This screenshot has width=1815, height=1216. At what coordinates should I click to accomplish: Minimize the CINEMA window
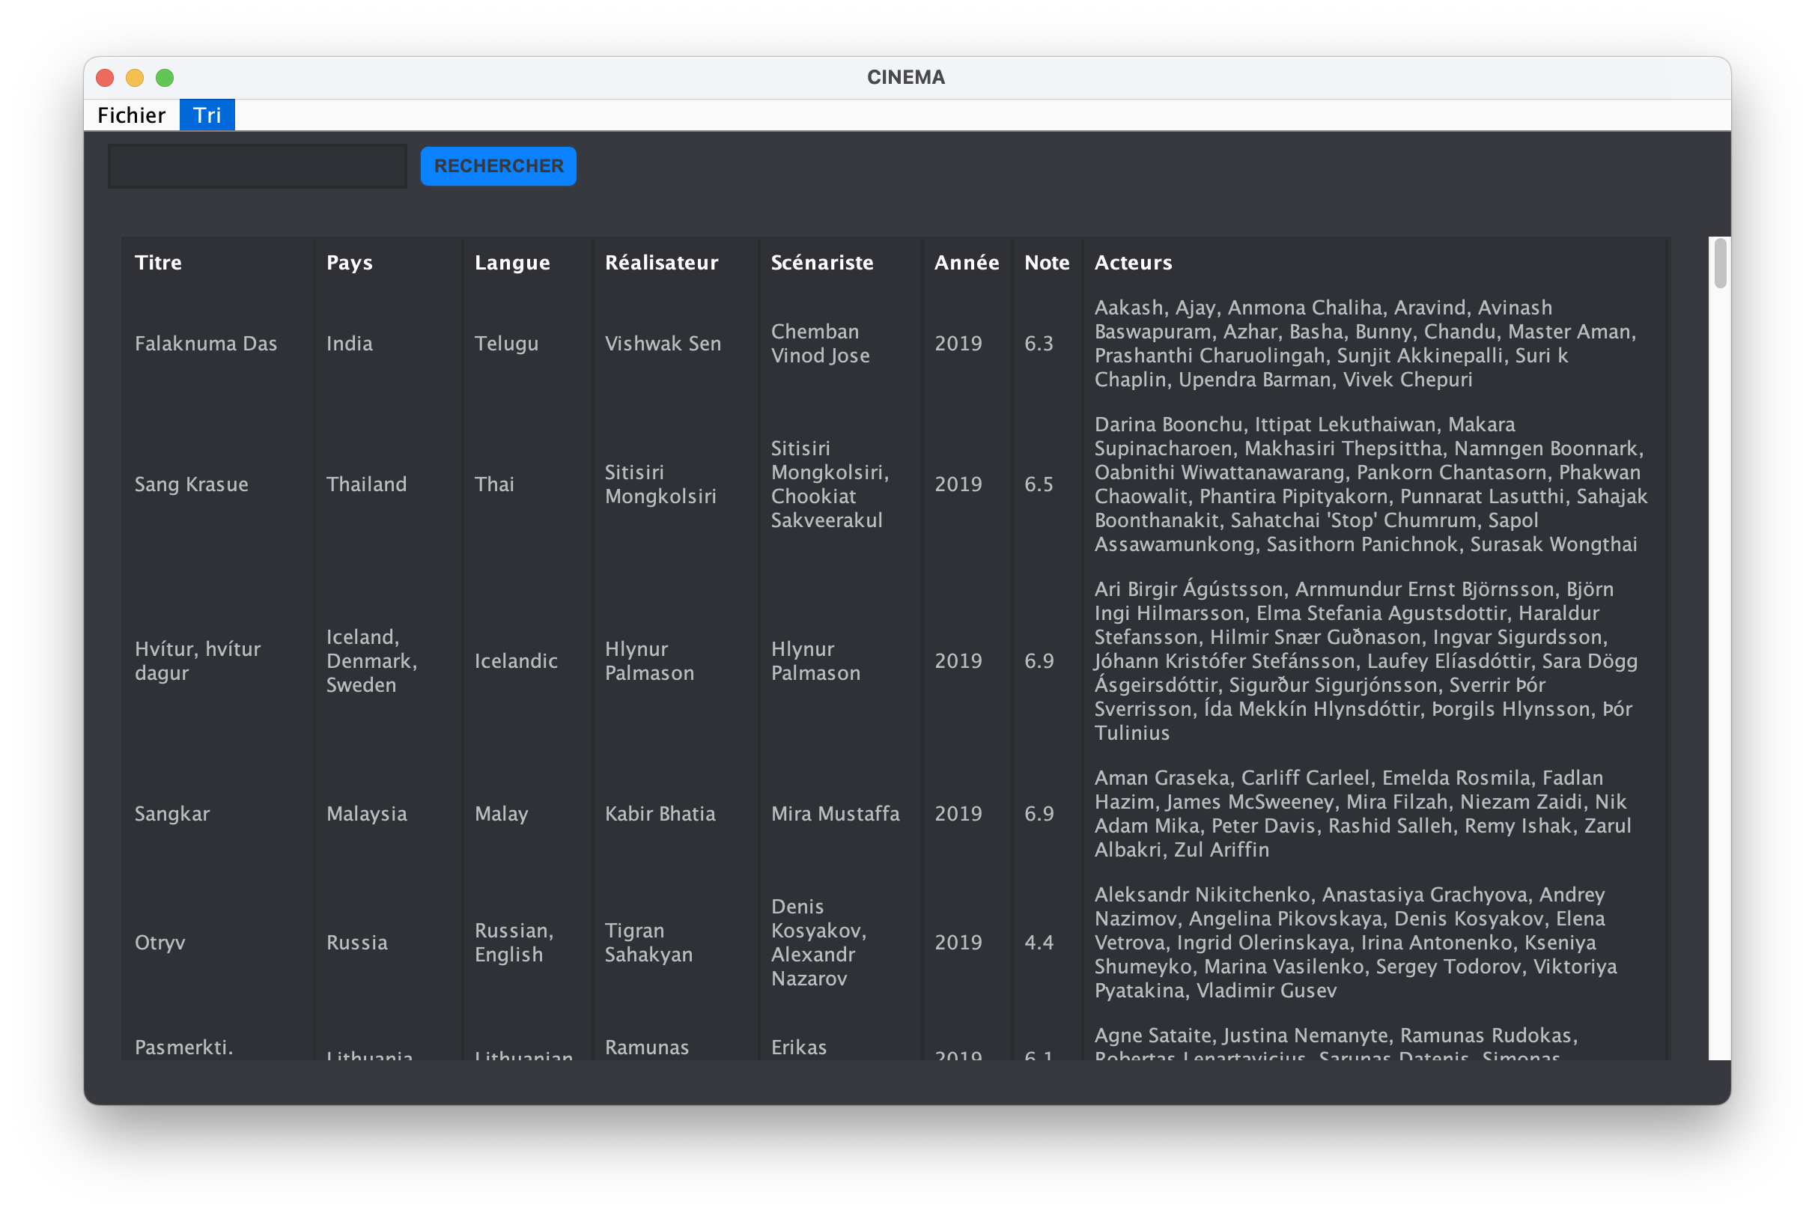coord(135,78)
